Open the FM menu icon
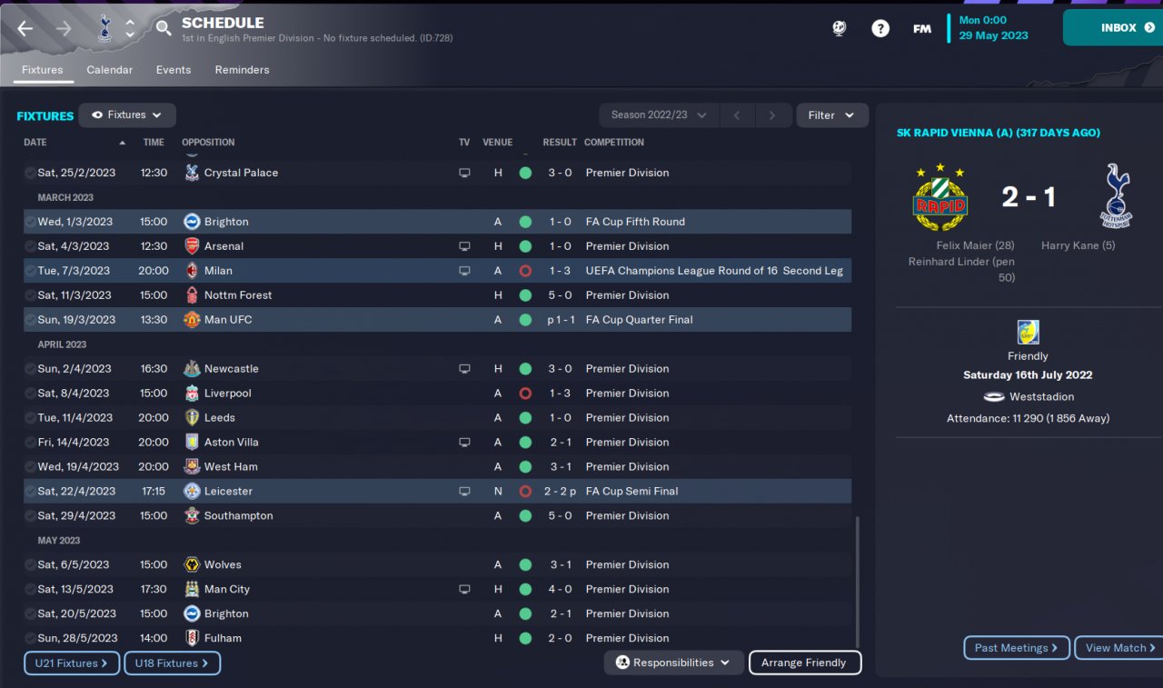 click(921, 28)
